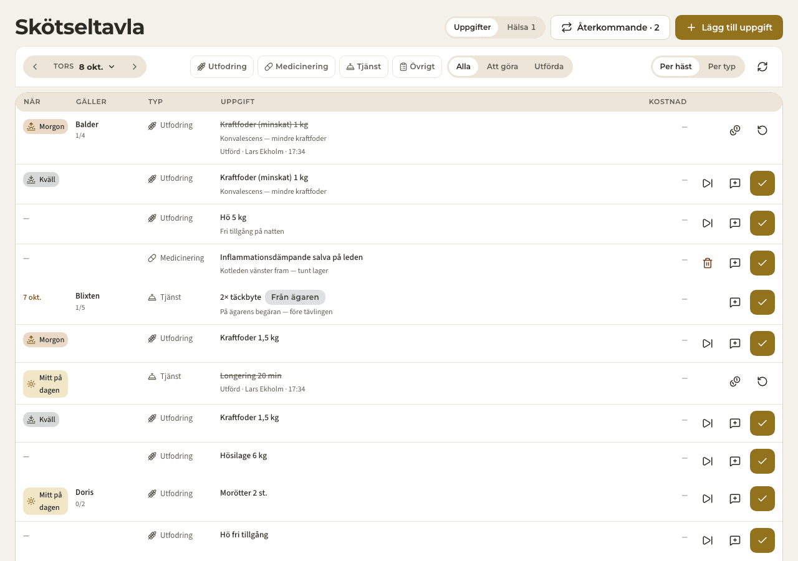The width and height of the screenshot is (798, 561).
Task: Undo the completed Longering 20 min task
Action: (x=762, y=381)
